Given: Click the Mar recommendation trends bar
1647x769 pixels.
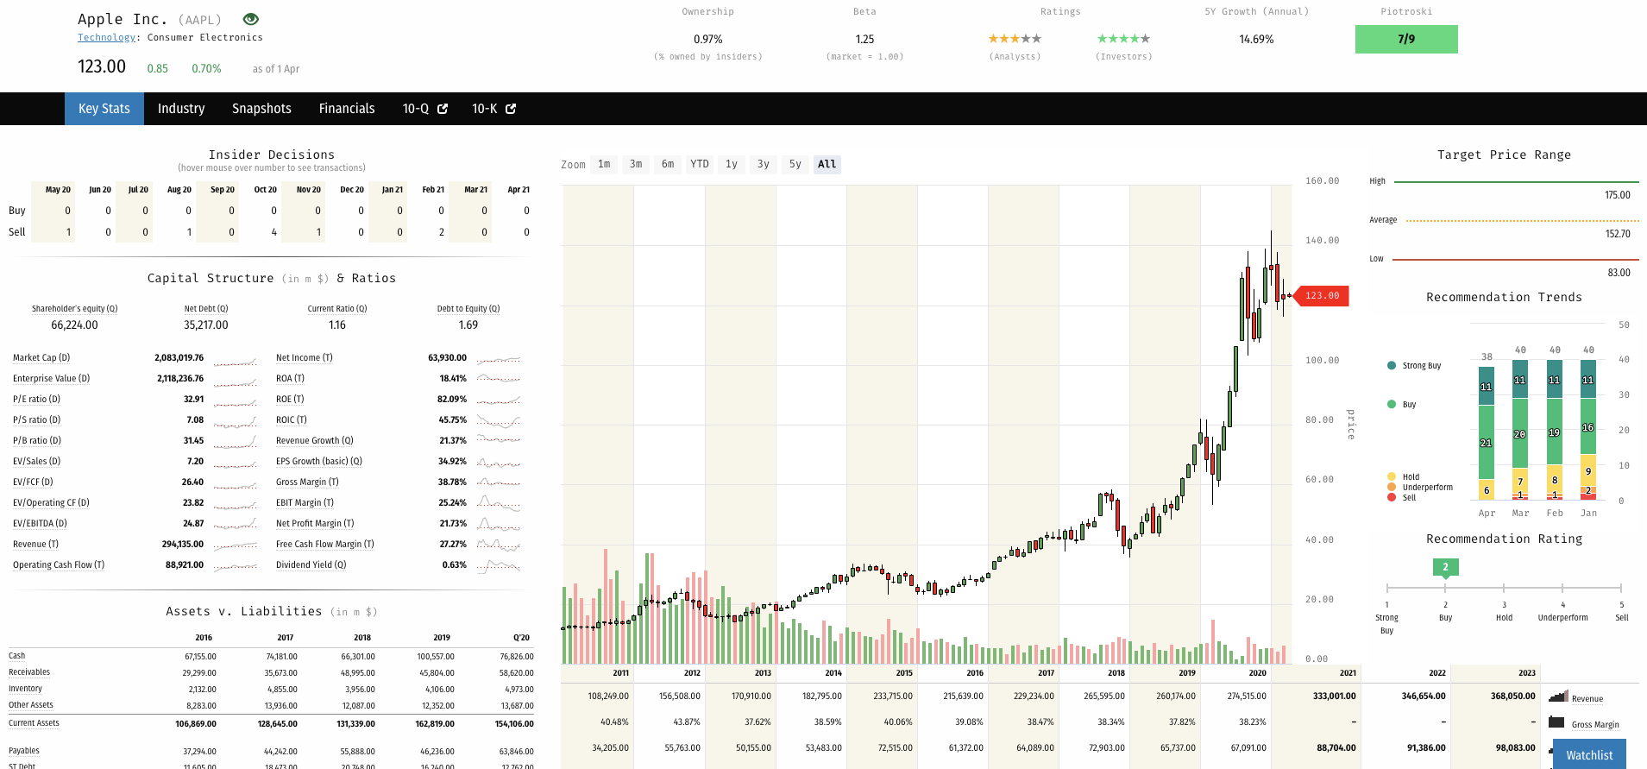Looking at the screenshot, I should tap(1520, 429).
